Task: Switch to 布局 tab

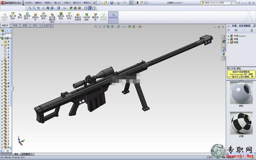Action: pos(15,26)
